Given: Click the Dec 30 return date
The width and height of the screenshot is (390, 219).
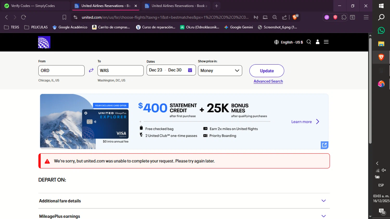Looking at the screenshot, I should [175, 70].
